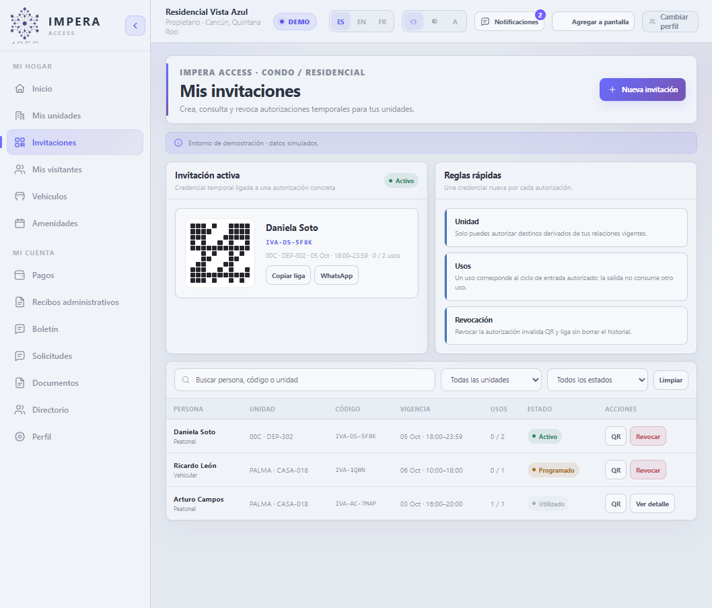Screen dimensions: 712x608
Task: Revoke Ricardo León's invitation
Action: [648, 471]
